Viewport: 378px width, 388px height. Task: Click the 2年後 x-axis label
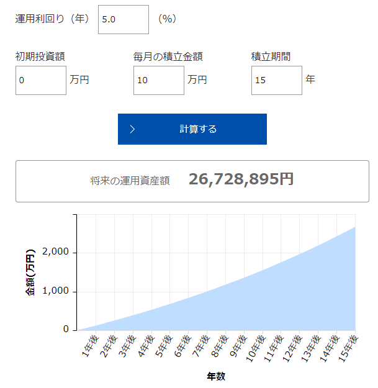click(109, 346)
